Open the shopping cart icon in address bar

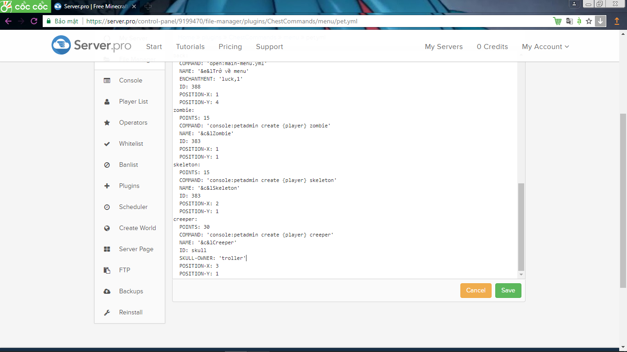click(557, 21)
